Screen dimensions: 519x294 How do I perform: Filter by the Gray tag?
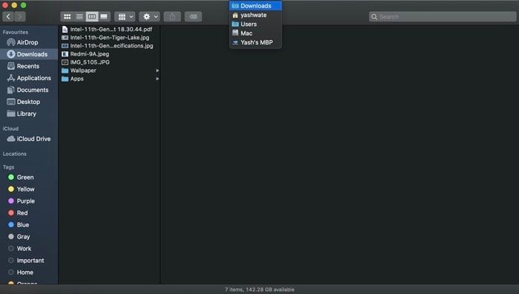point(29,237)
